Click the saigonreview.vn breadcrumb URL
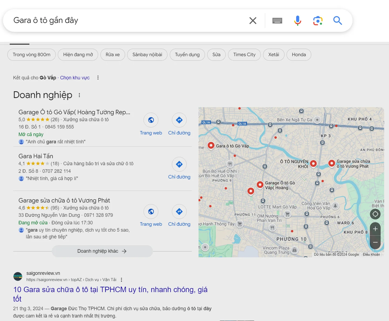Viewport: 389px width, 321px height. (71, 280)
